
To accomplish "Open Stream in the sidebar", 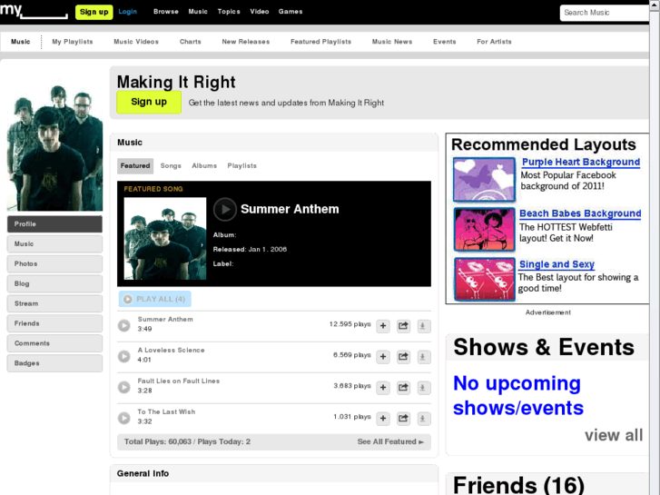I will click(x=54, y=303).
